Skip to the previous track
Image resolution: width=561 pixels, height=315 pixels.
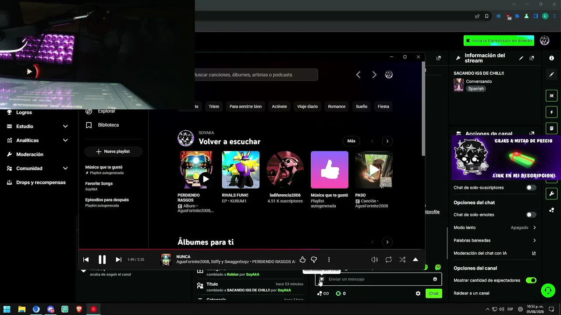(x=86, y=259)
